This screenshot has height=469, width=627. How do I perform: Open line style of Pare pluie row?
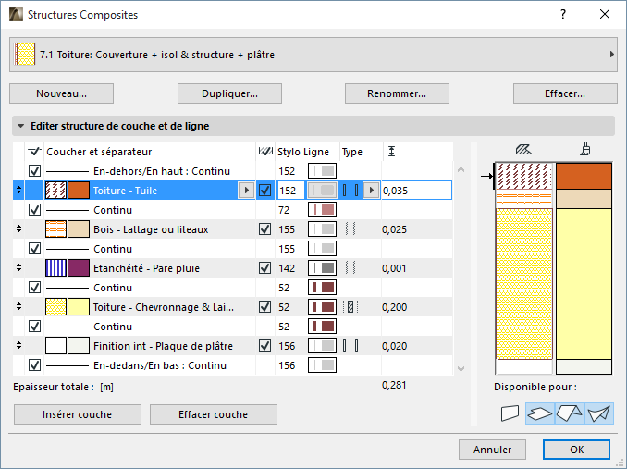point(322,268)
